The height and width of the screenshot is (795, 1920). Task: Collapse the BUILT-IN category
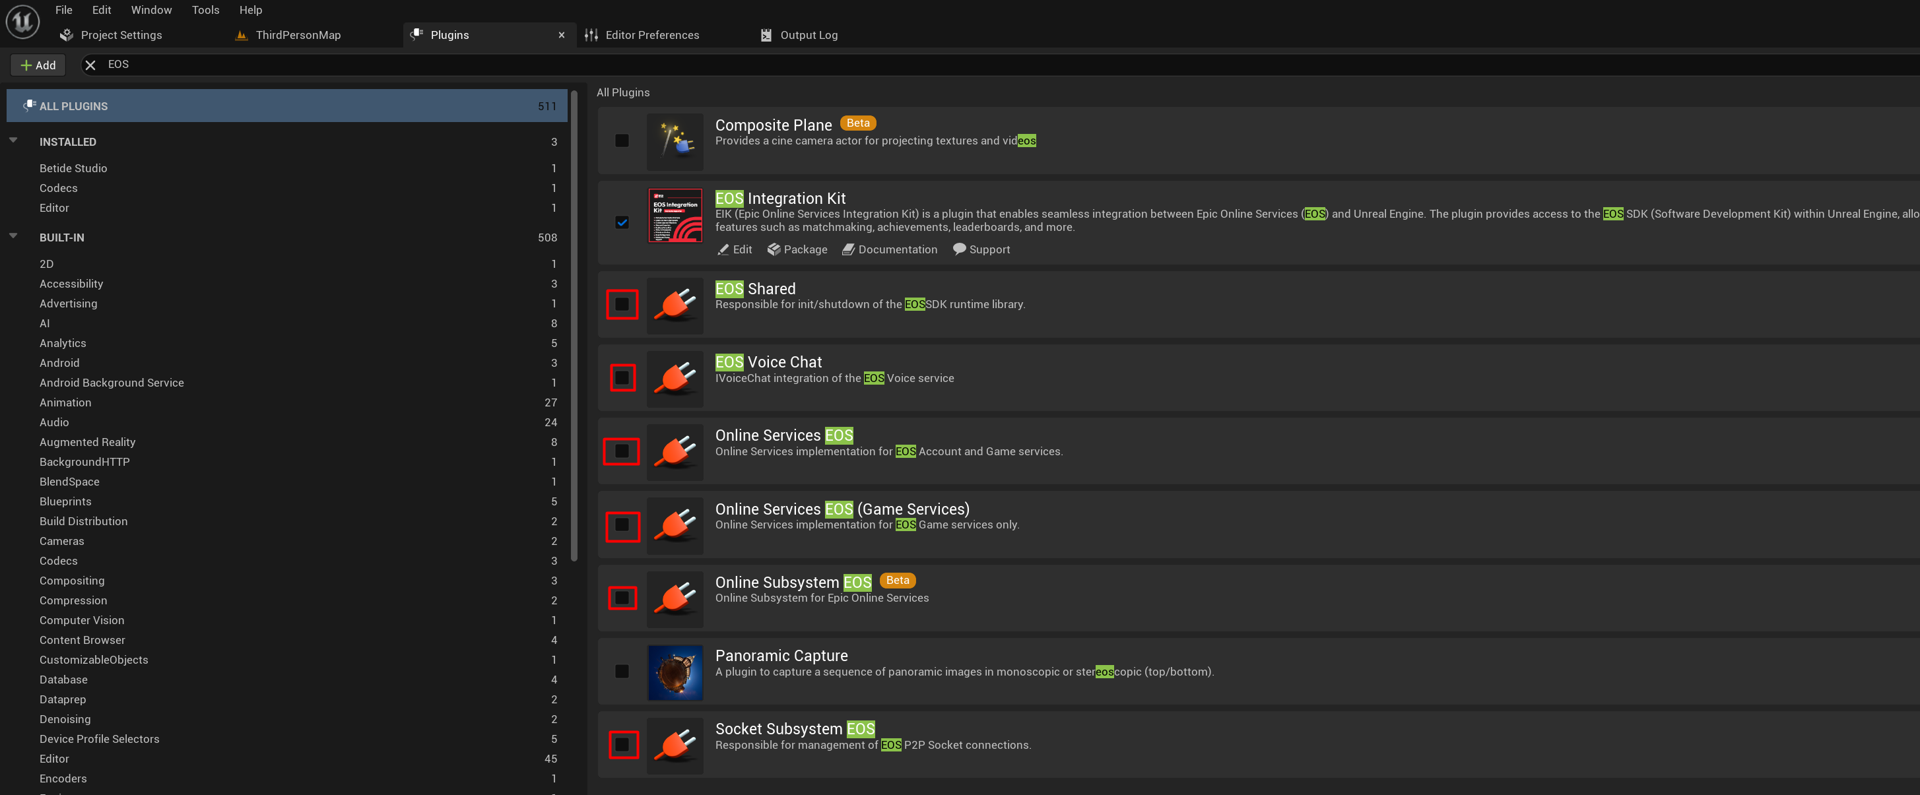13,236
